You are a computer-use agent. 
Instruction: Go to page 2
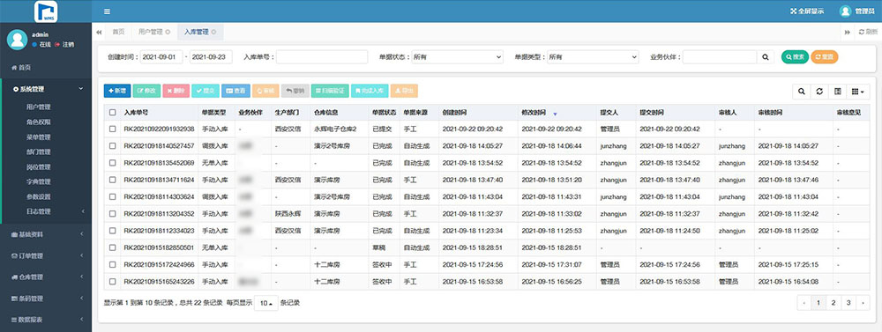(833, 303)
